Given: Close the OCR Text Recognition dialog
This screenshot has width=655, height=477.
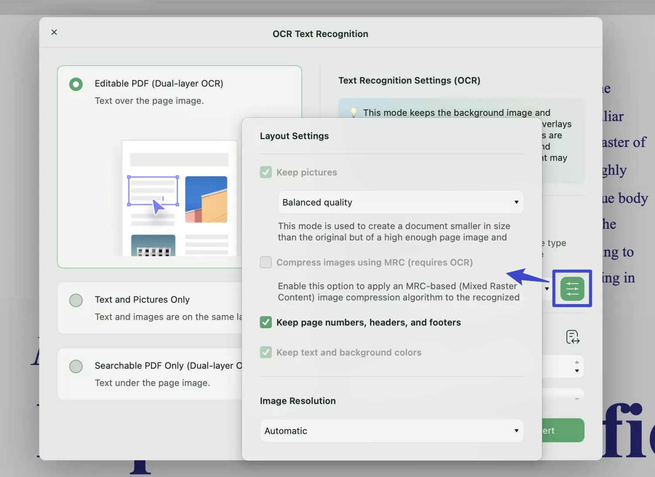Looking at the screenshot, I should tap(54, 32).
